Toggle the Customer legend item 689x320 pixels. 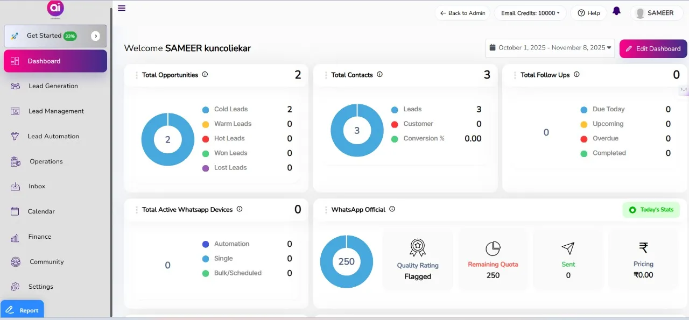click(418, 124)
